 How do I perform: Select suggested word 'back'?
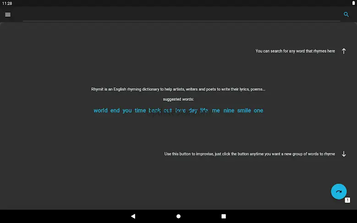154,111
